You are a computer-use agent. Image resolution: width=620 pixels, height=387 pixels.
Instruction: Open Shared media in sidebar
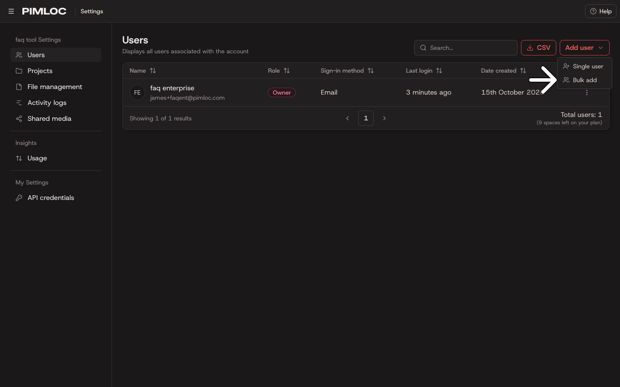pyautogui.click(x=56, y=119)
